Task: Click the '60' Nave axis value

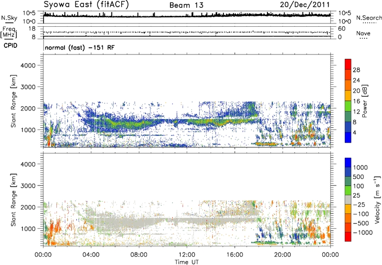Action: [x=341, y=29]
